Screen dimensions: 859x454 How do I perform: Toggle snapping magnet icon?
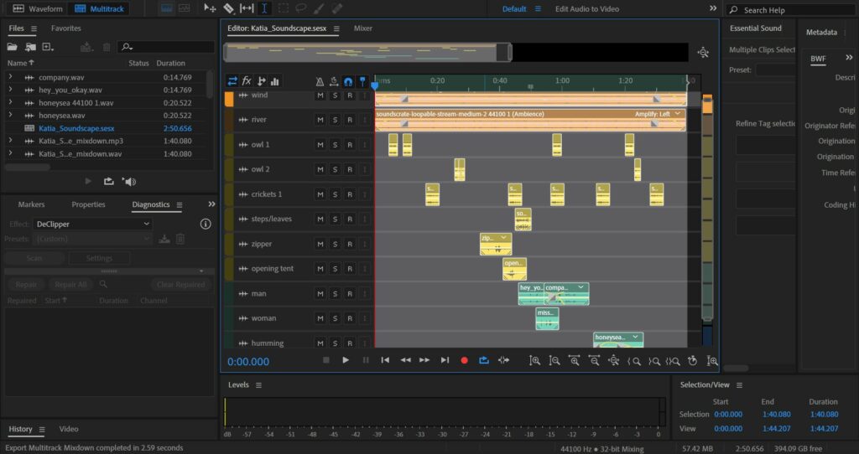tap(347, 81)
